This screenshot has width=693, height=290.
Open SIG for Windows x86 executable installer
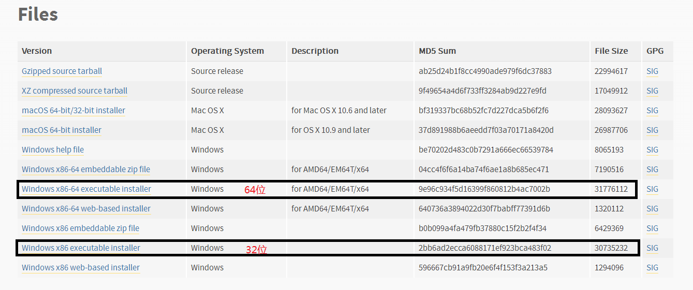652,248
